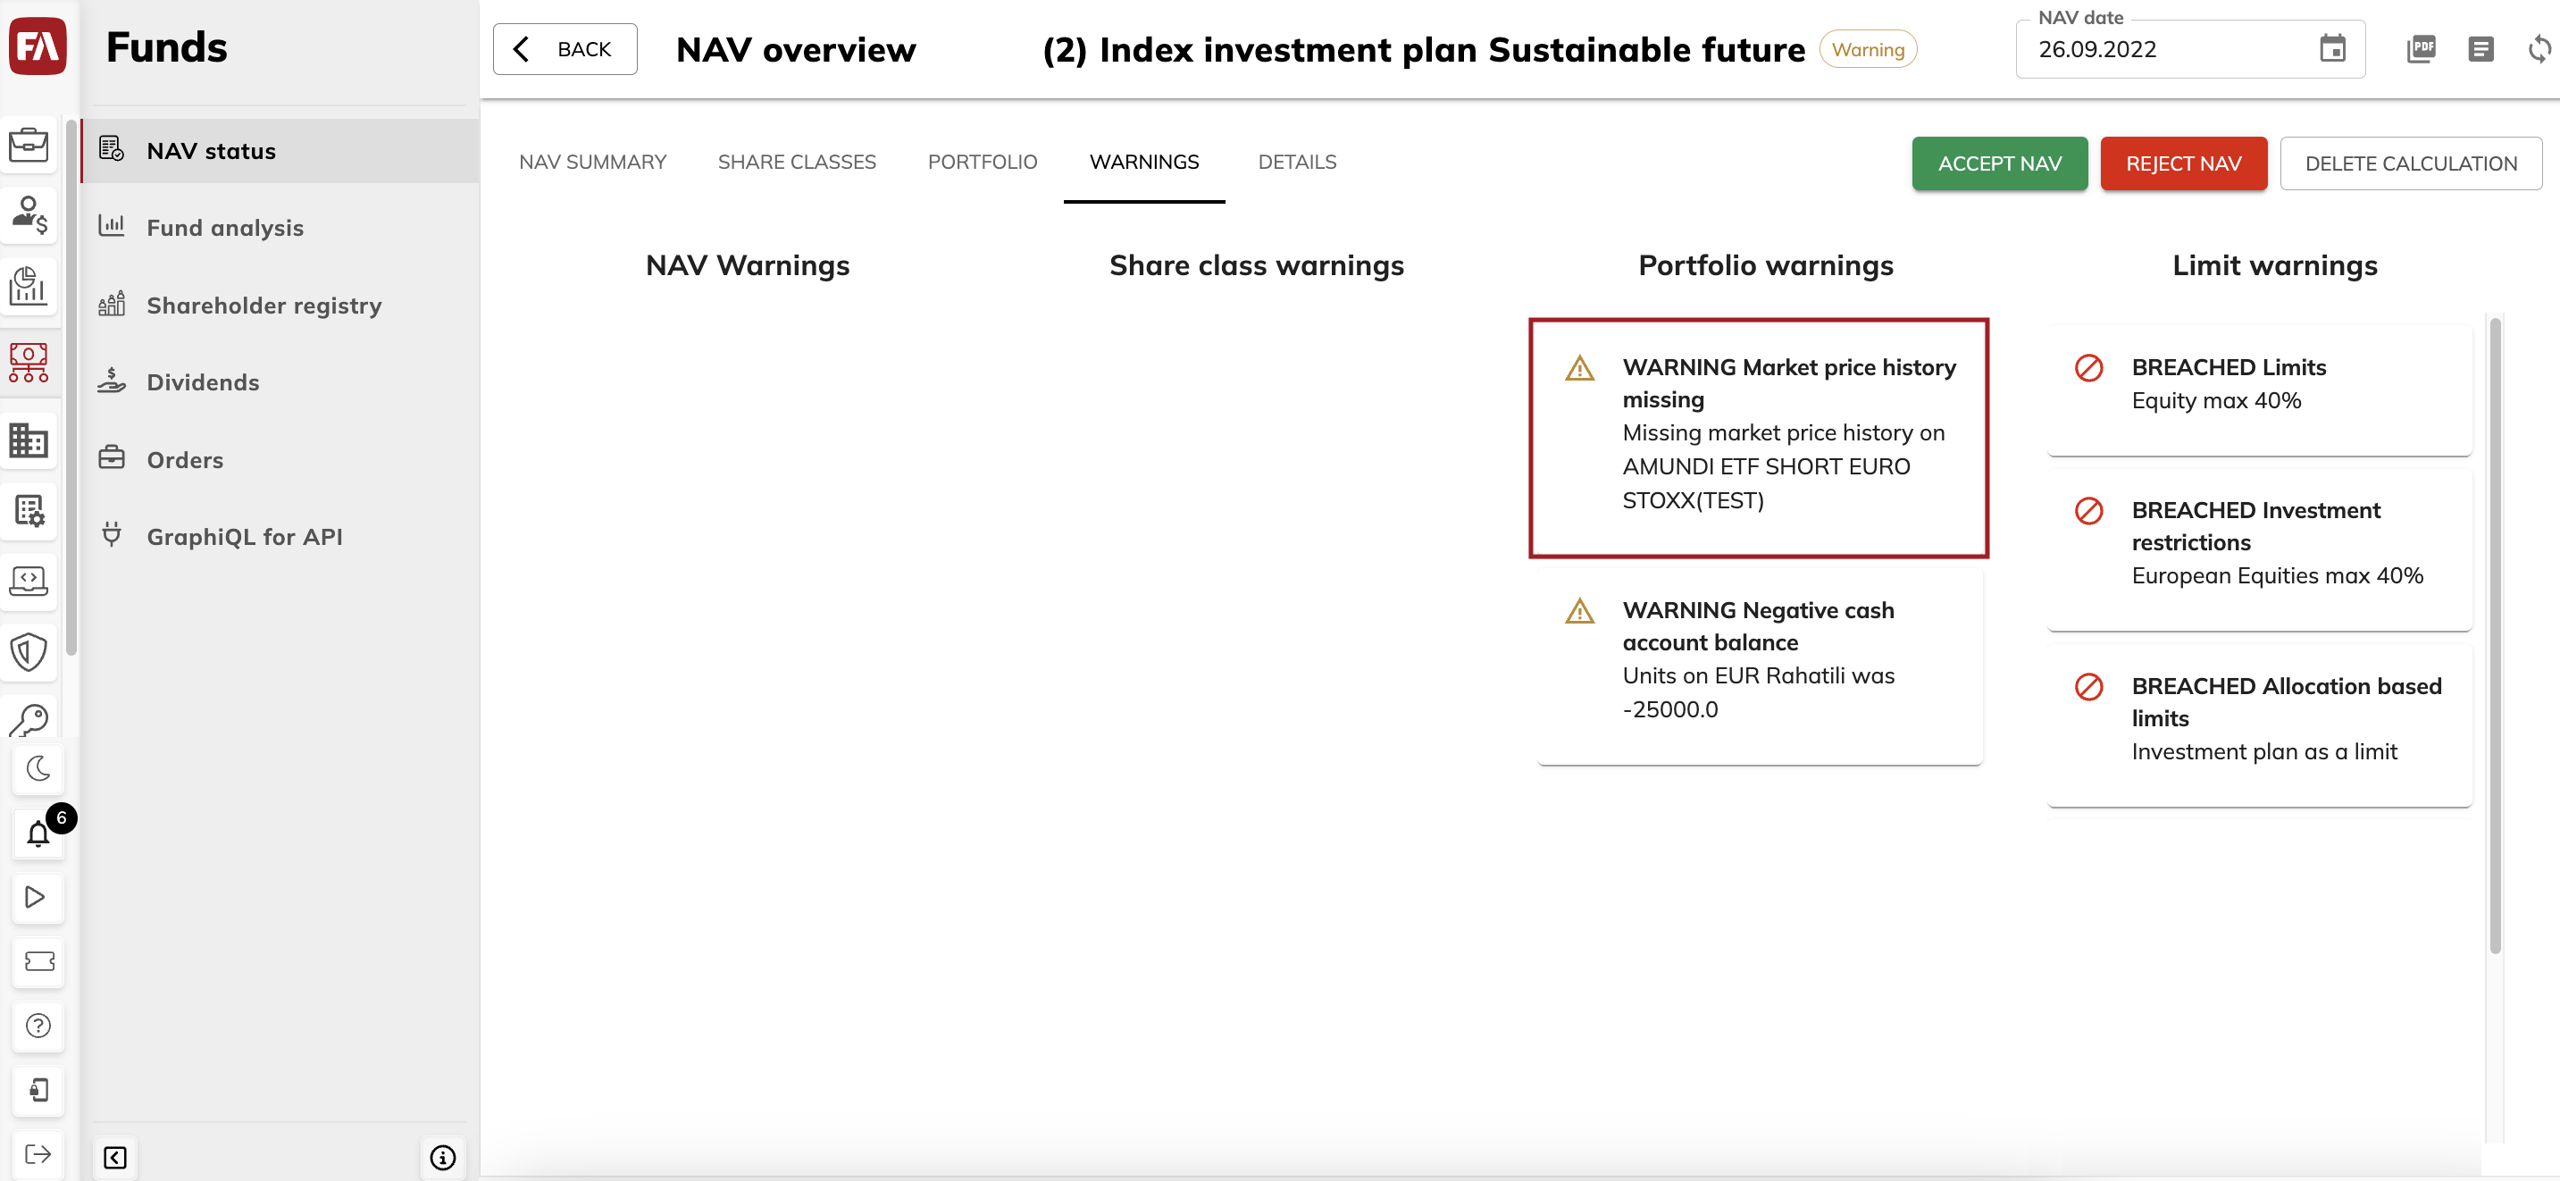Open the ticket icon in left rail

point(38,961)
